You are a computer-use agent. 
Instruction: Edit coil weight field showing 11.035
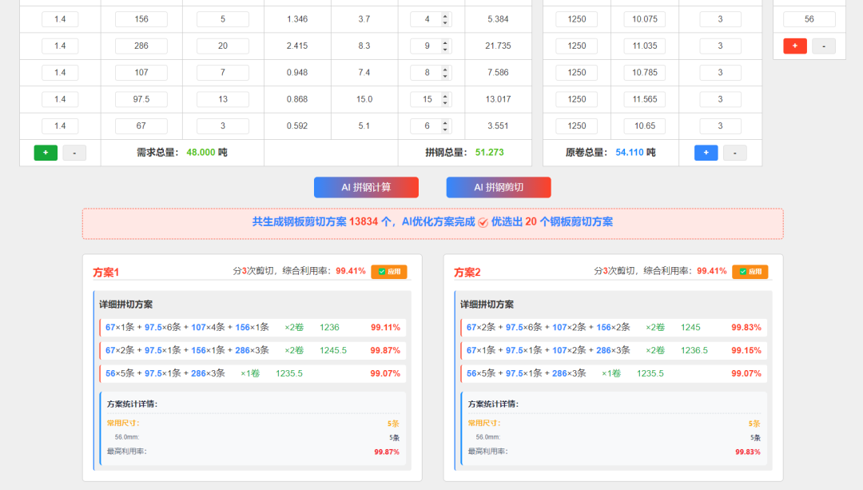[x=645, y=46]
